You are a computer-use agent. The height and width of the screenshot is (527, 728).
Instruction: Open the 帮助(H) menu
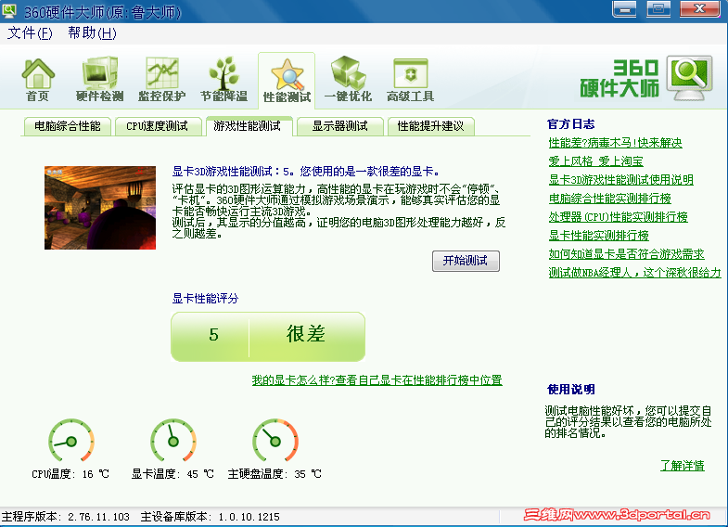pos(92,33)
